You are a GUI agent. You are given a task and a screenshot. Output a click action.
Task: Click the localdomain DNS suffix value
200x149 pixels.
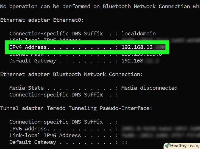coord(138,34)
